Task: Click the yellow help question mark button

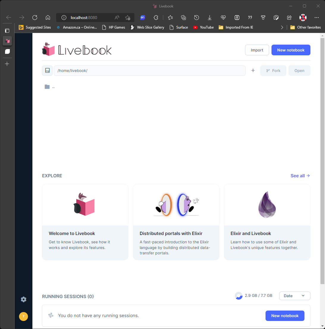Action: click(x=23, y=317)
